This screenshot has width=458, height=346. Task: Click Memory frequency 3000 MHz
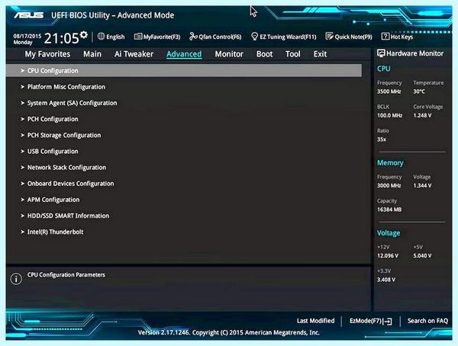389,185
